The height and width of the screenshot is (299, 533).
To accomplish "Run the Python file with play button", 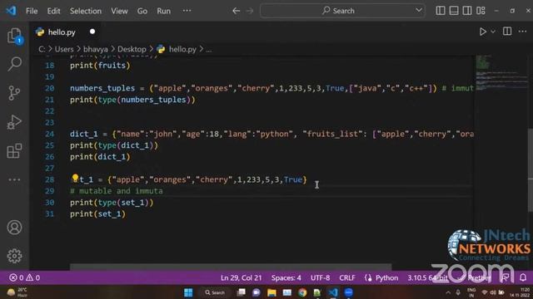I will tap(483, 32).
